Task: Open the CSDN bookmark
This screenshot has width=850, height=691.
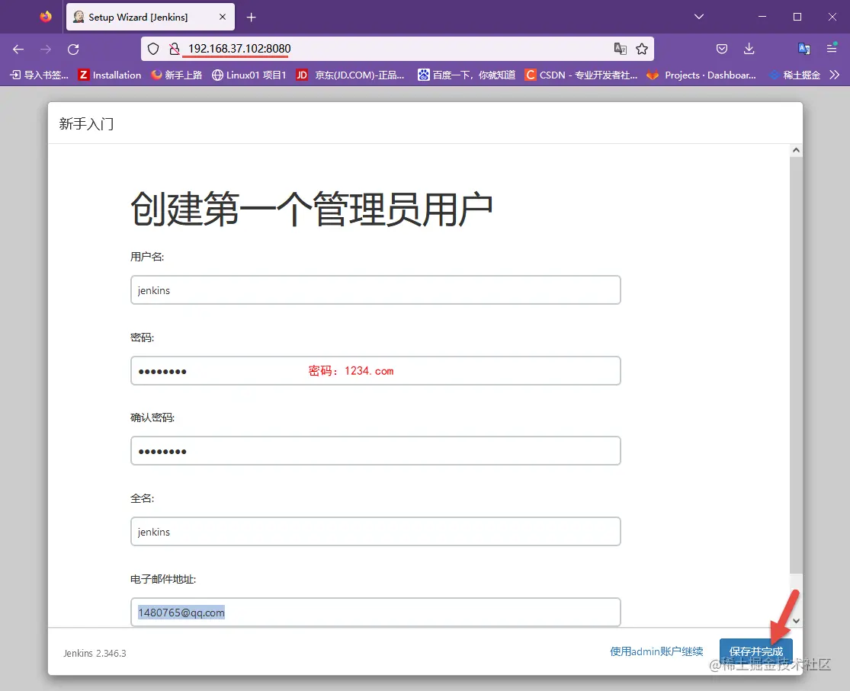Action: coord(581,75)
